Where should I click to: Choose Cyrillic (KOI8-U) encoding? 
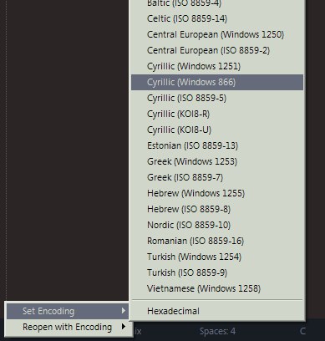click(x=217, y=130)
